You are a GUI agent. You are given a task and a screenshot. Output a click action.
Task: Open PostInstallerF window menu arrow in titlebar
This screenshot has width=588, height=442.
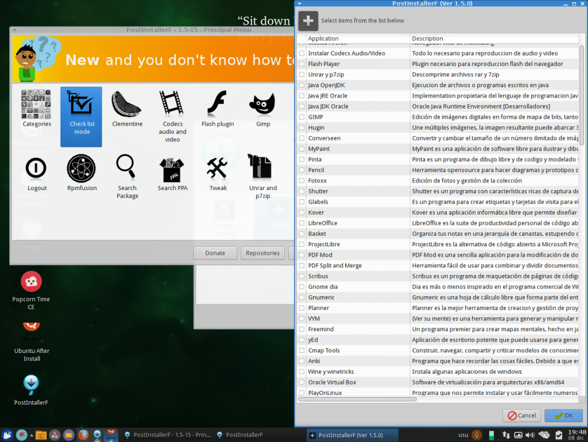pyautogui.click(x=300, y=3)
